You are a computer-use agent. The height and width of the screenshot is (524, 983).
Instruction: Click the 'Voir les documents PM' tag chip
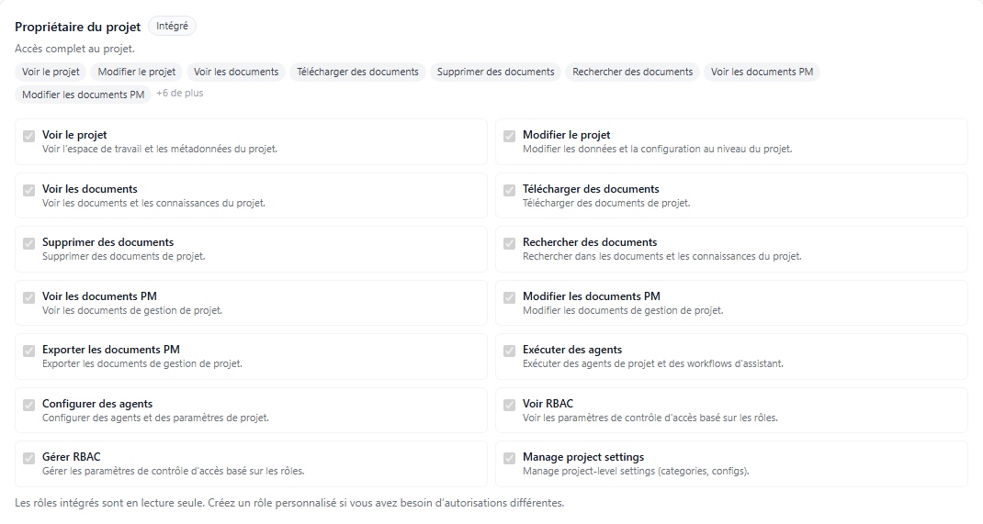click(762, 72)
